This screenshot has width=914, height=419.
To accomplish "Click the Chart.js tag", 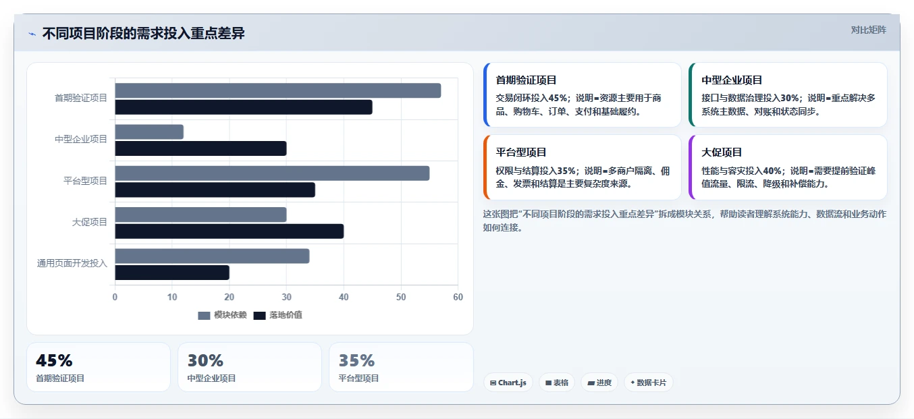I will click(508, 383).
